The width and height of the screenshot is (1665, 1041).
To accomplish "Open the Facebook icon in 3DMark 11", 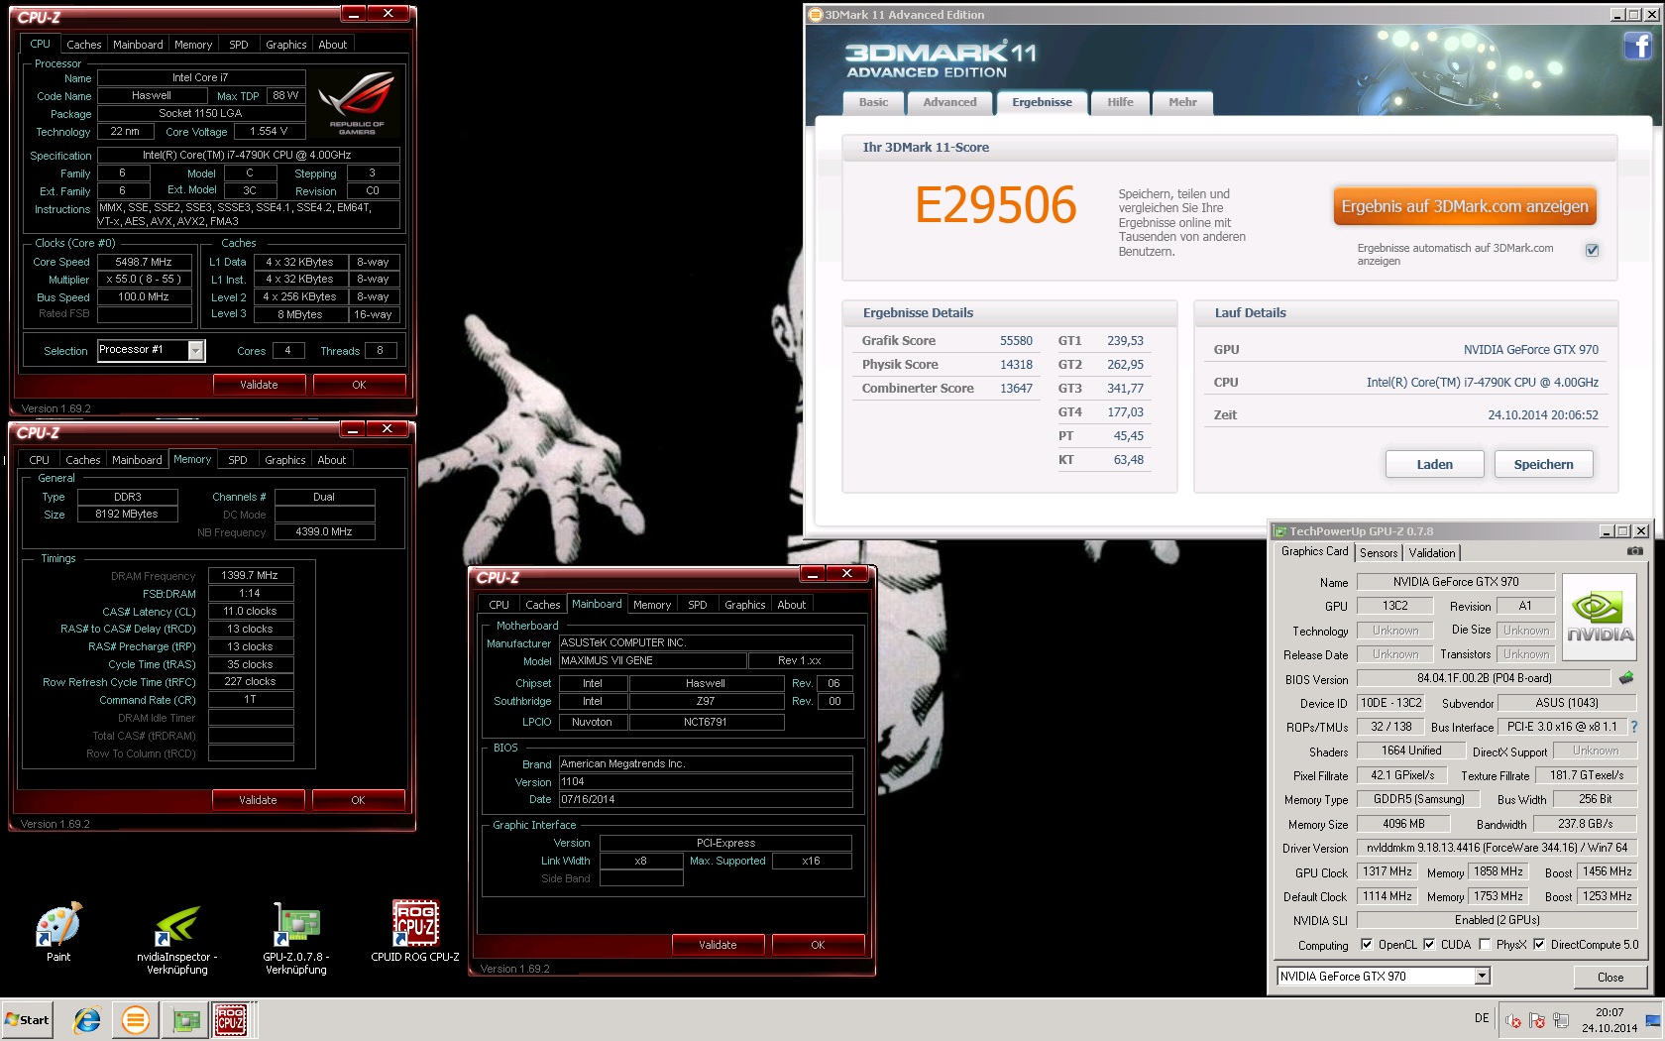I will point(1637,46).
